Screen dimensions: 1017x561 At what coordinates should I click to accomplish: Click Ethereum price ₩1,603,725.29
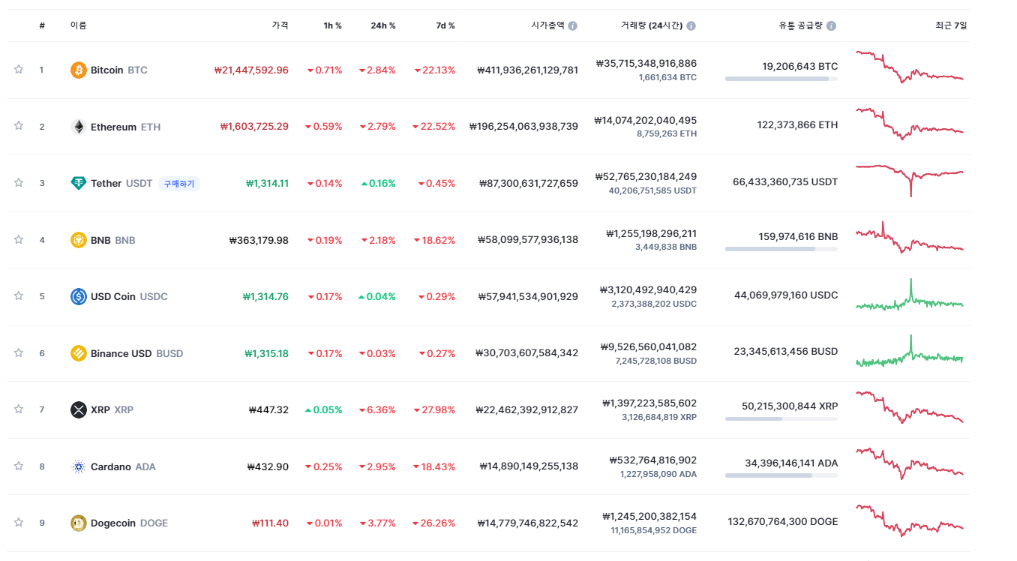(254, 127)
